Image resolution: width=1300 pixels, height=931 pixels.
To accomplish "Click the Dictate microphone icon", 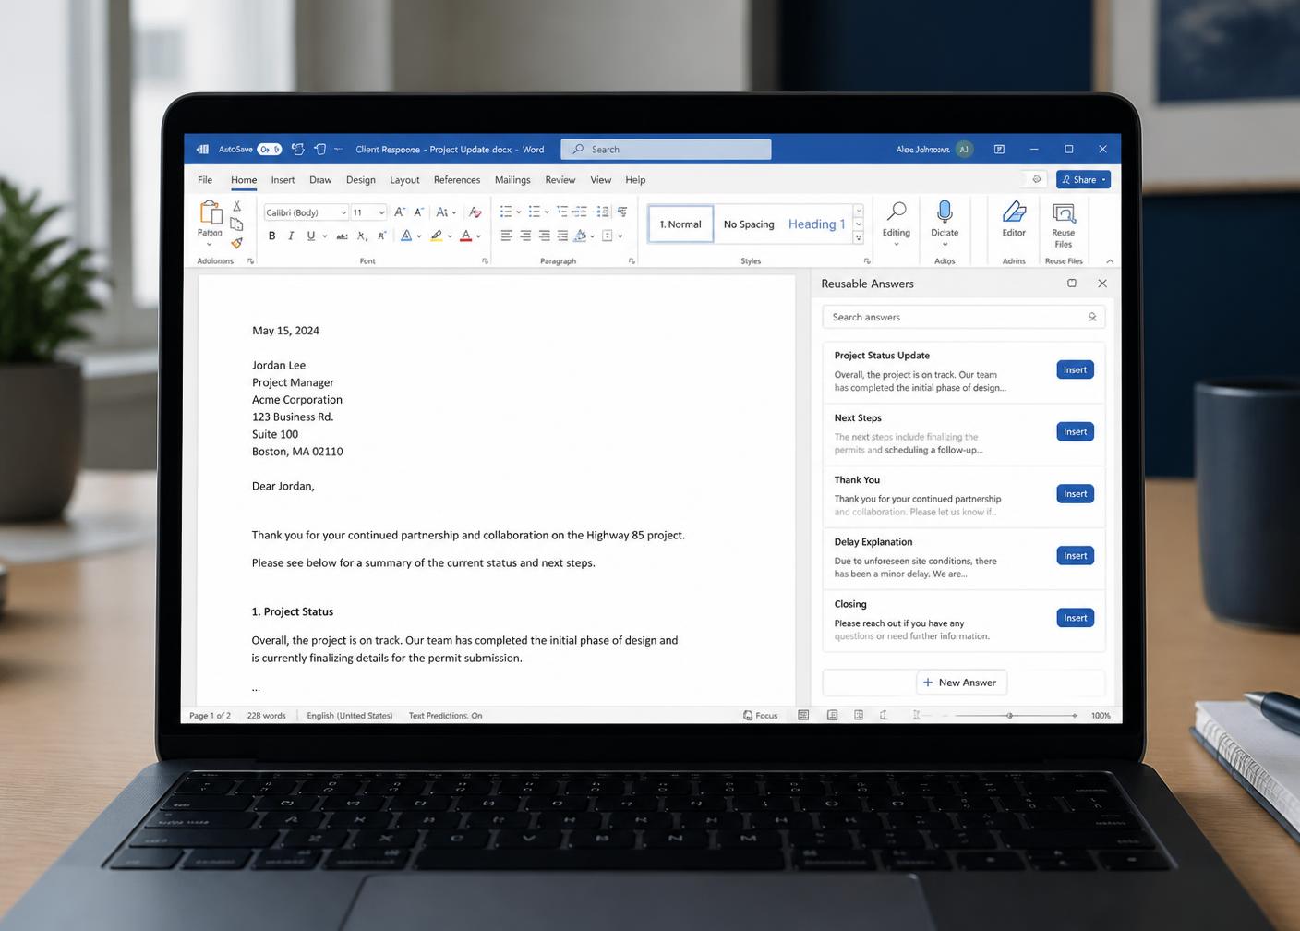I will pos(945,212).
